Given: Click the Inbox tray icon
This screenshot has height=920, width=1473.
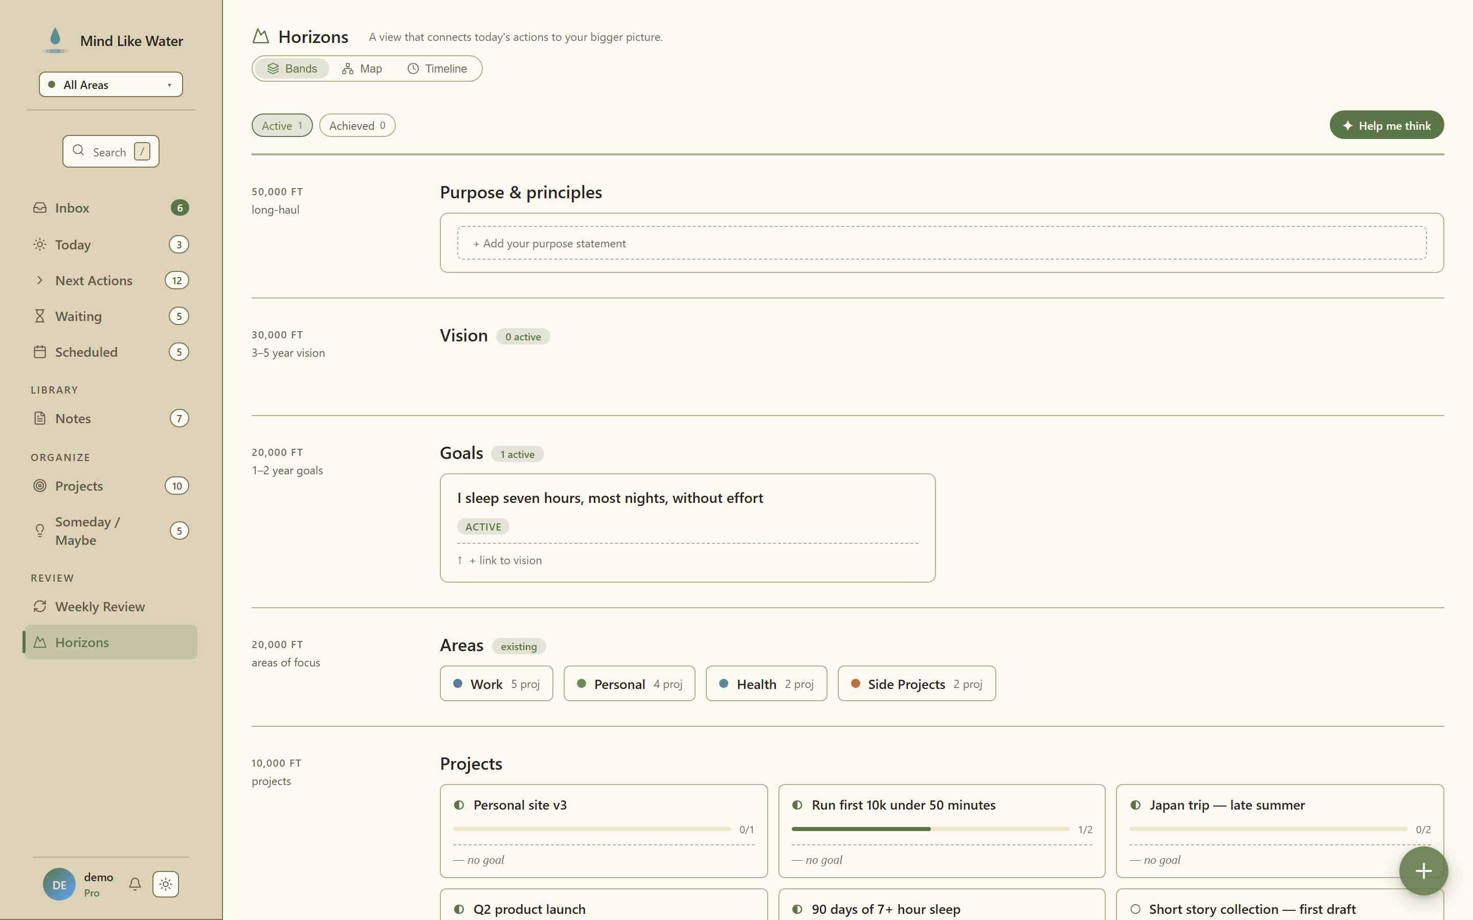Looking at the screenshot, I should (39, 208).
